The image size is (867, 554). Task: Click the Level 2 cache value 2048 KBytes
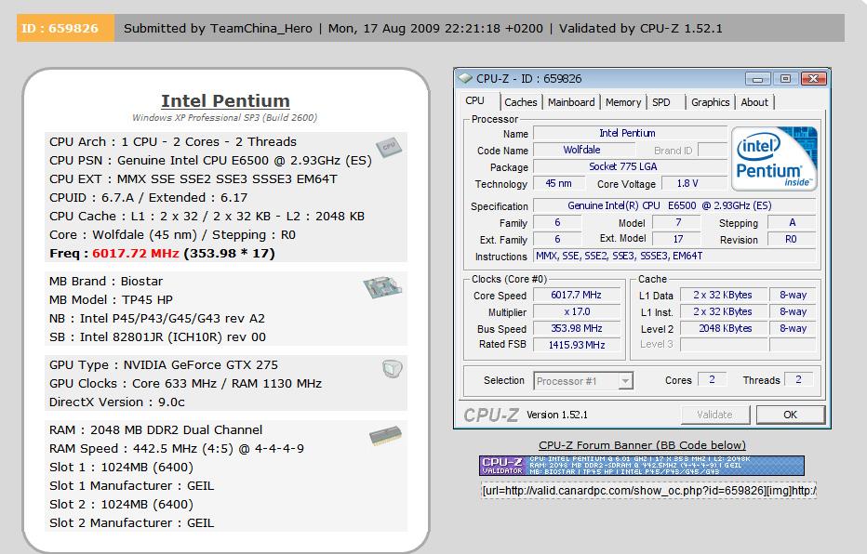725,328
